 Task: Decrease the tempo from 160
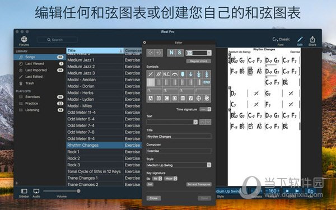267,191
